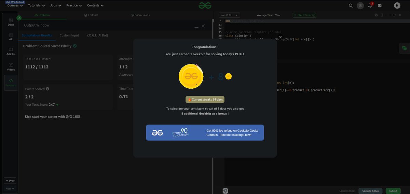410x194 pixels.
Task: Click the Current streak 64 days badge
Action: (x=205, y=100)
